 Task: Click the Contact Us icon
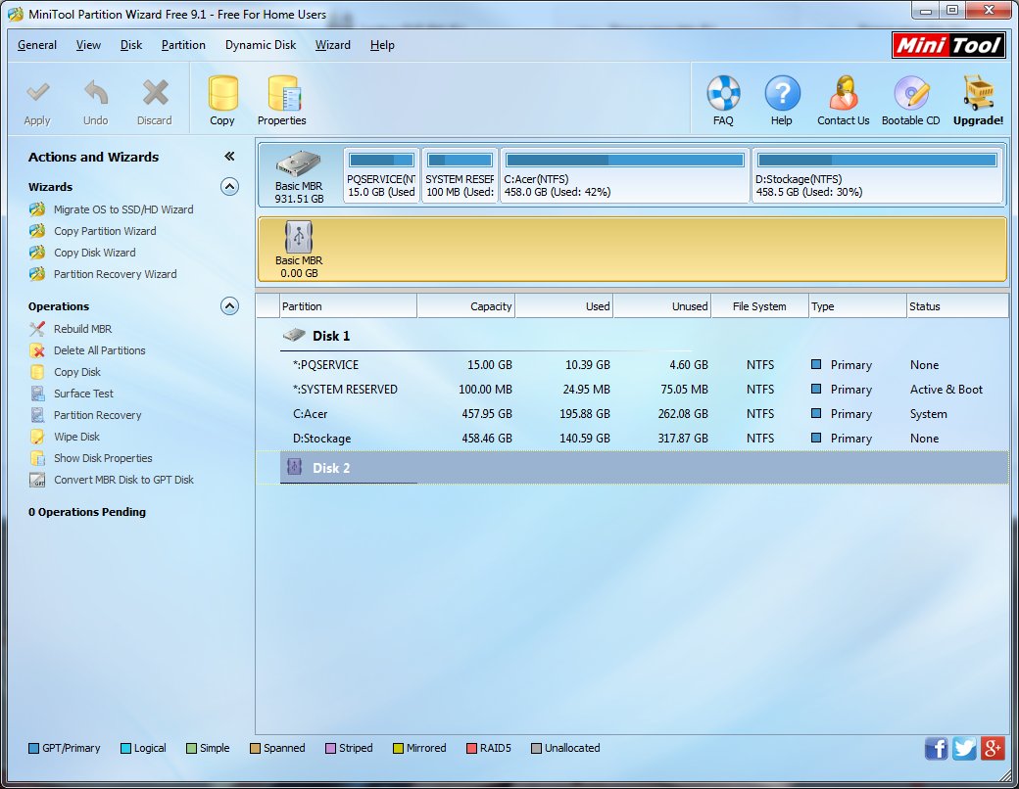(x=844, y=93)
